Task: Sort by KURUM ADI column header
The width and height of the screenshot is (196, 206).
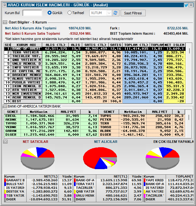Action: point(26,45)
